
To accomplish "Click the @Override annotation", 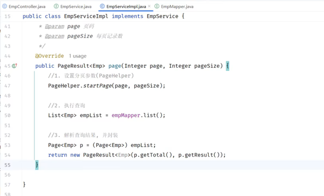I will [x=49, y=56].
